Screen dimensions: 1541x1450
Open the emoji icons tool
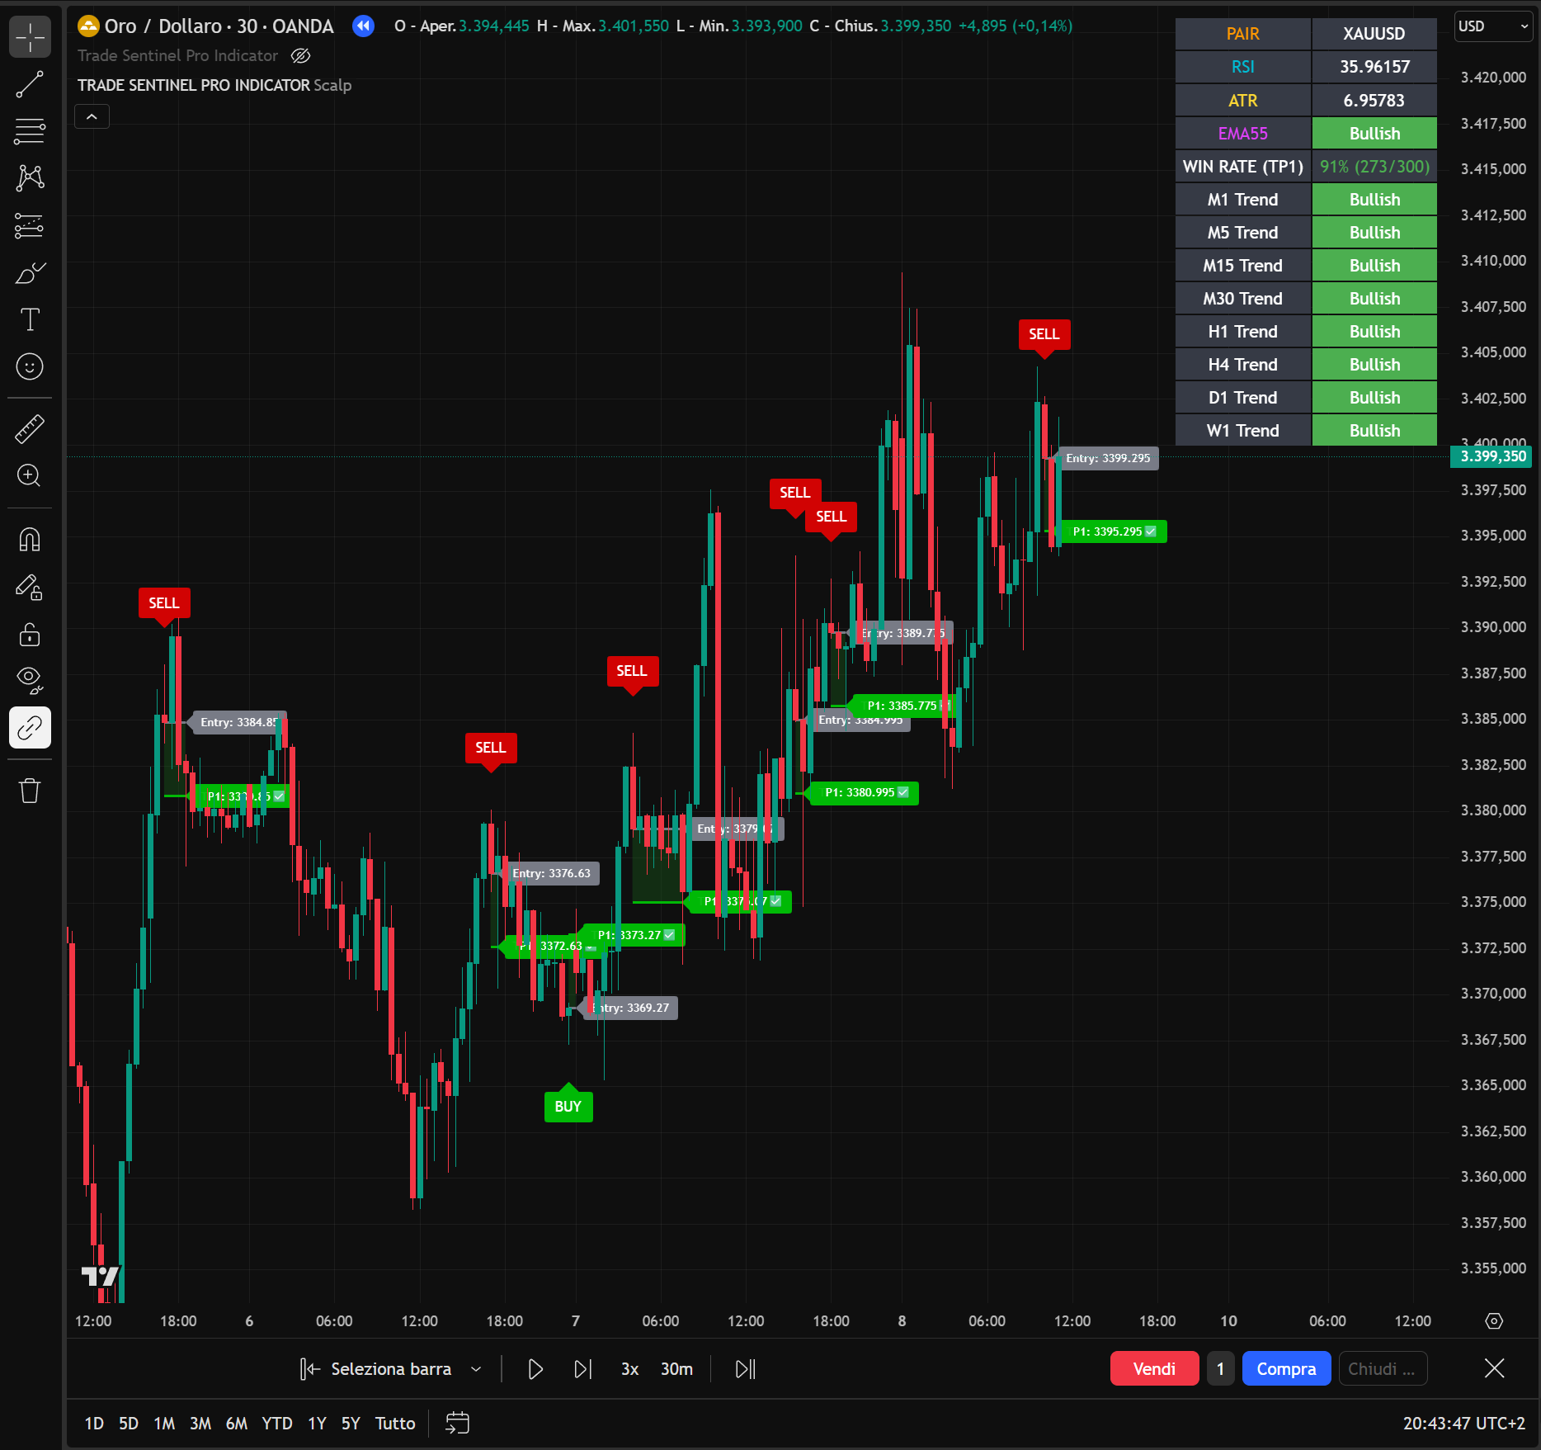click(x=30, y=366)
